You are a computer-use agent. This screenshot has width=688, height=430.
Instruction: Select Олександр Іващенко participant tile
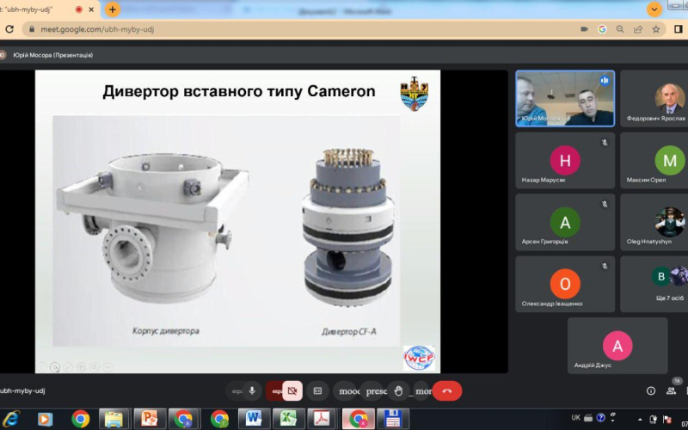(565, 285)
